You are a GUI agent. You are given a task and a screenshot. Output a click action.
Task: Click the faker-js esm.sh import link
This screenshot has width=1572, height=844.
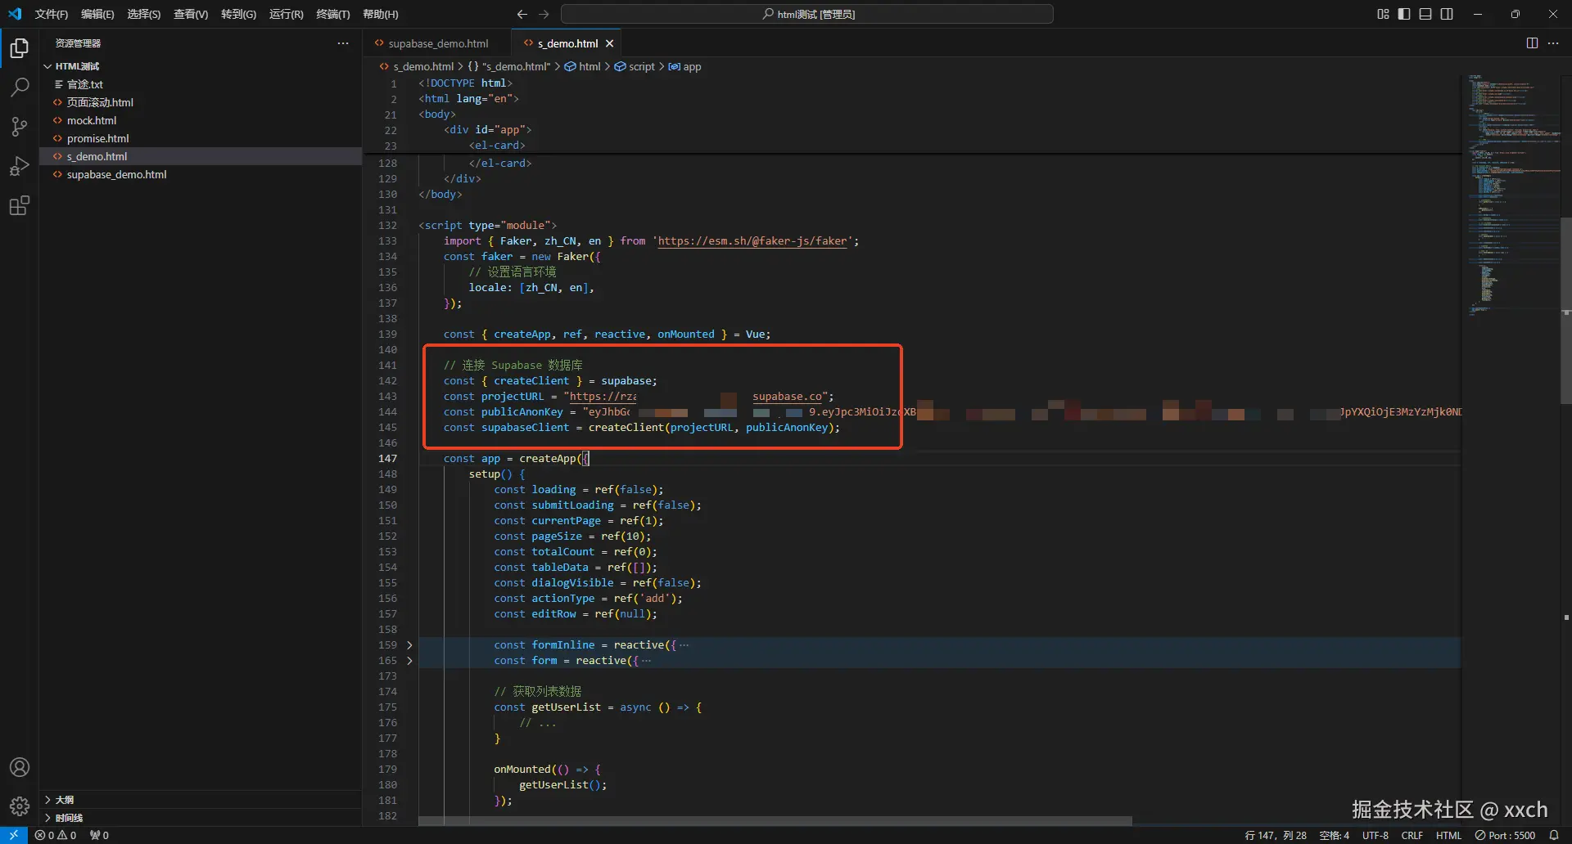tap(752, 241)
